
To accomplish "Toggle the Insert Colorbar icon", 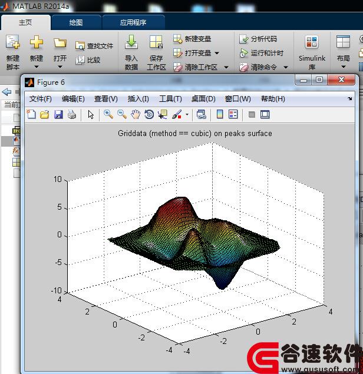I will pyautogui.click(x=220, y=114).
